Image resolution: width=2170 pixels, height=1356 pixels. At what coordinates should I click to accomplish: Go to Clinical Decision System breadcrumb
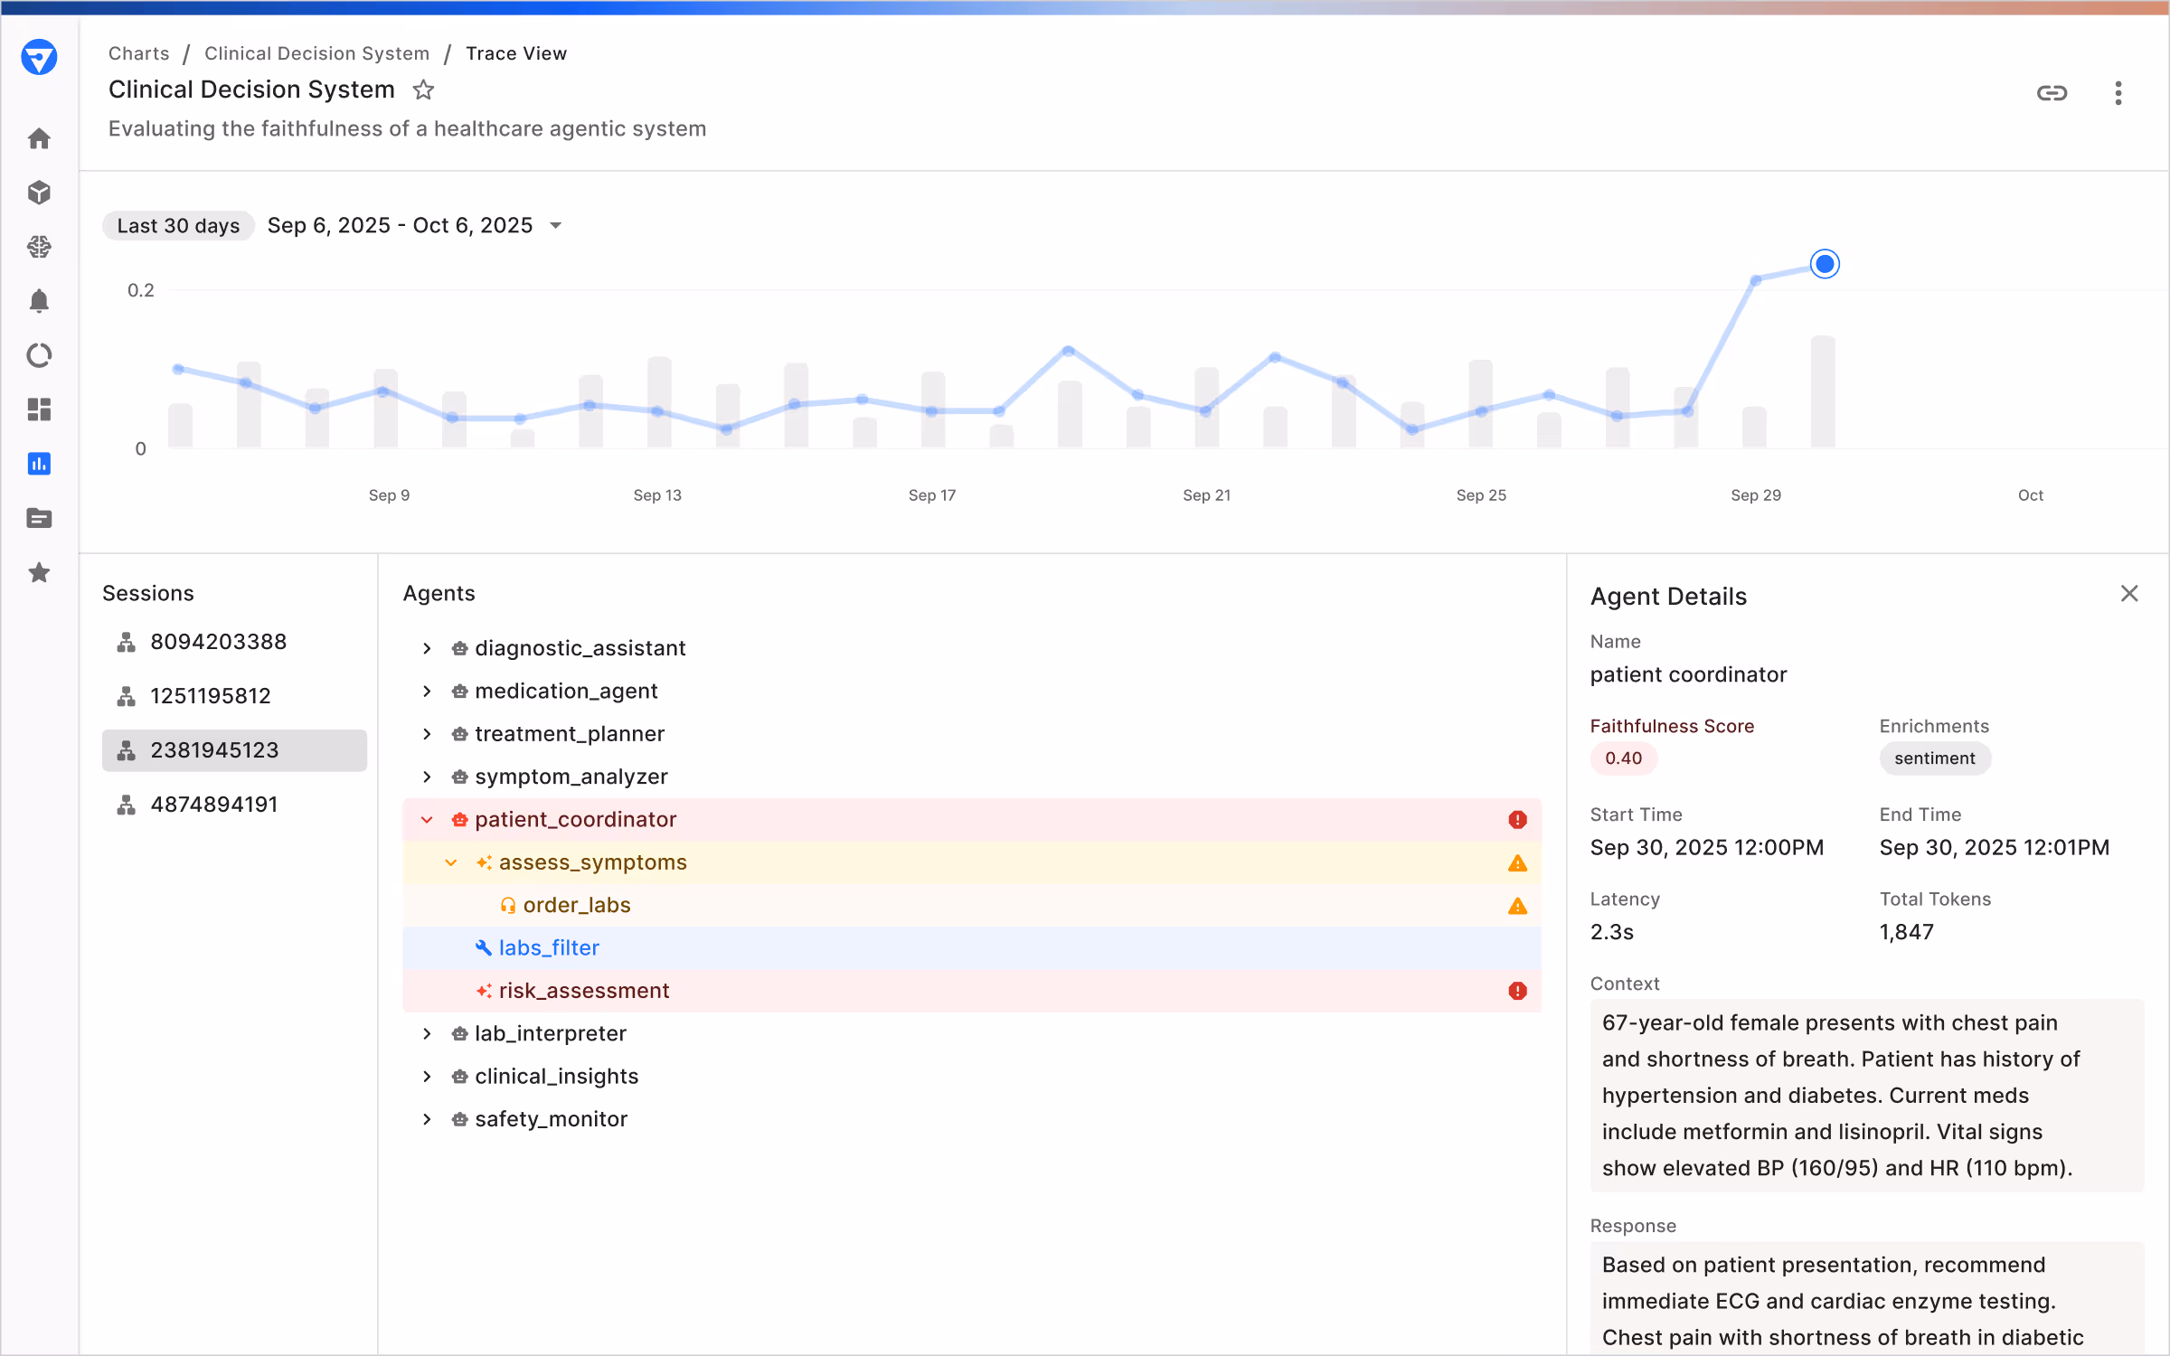(316, 53)
